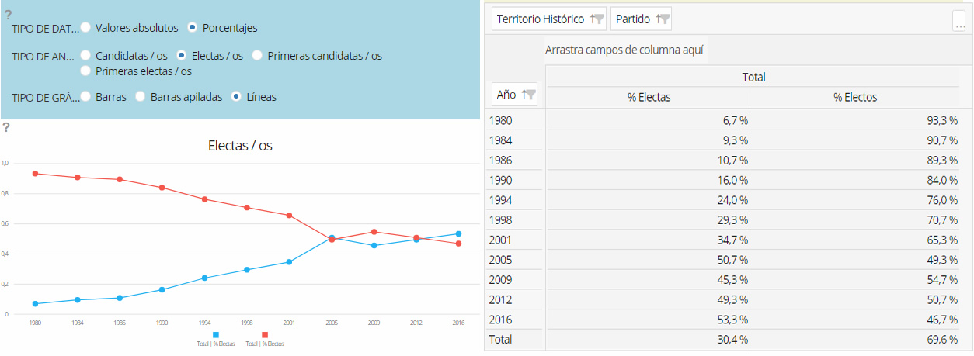Click the red % Electos legend marker

tap(265, 334)
